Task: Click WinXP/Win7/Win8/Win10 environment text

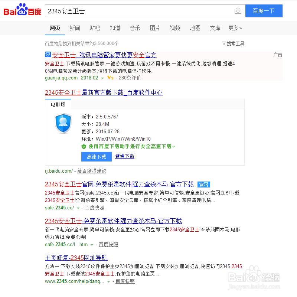Action: (123, 139)
